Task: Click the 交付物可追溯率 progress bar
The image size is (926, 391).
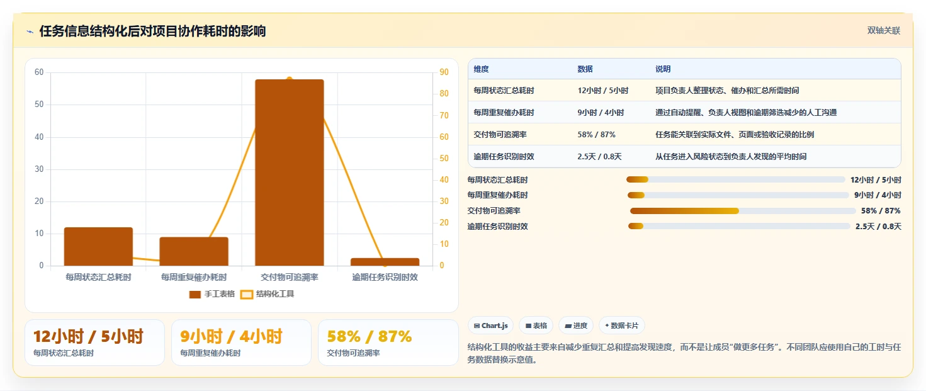Action: 743,211
